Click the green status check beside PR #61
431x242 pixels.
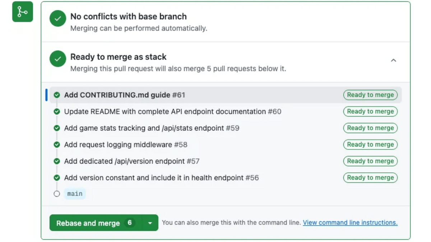(x=57, y=95)
